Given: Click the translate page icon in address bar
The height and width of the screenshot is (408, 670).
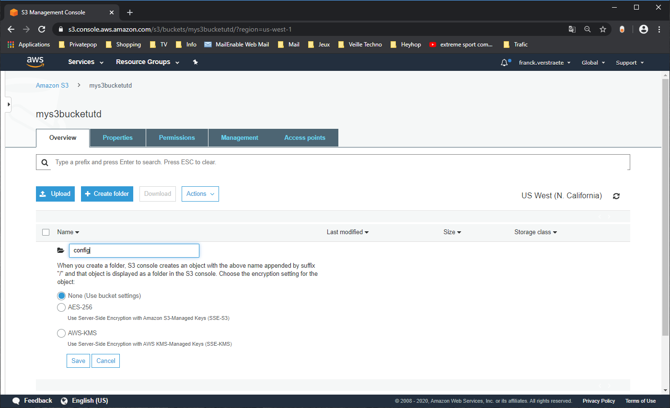Looking at the screenshot, I should click(572, 29).
